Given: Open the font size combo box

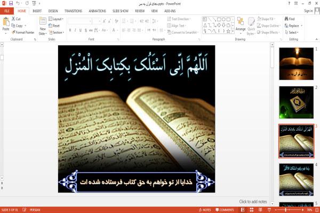Looking at the screenshot, I should coord(97,21).
